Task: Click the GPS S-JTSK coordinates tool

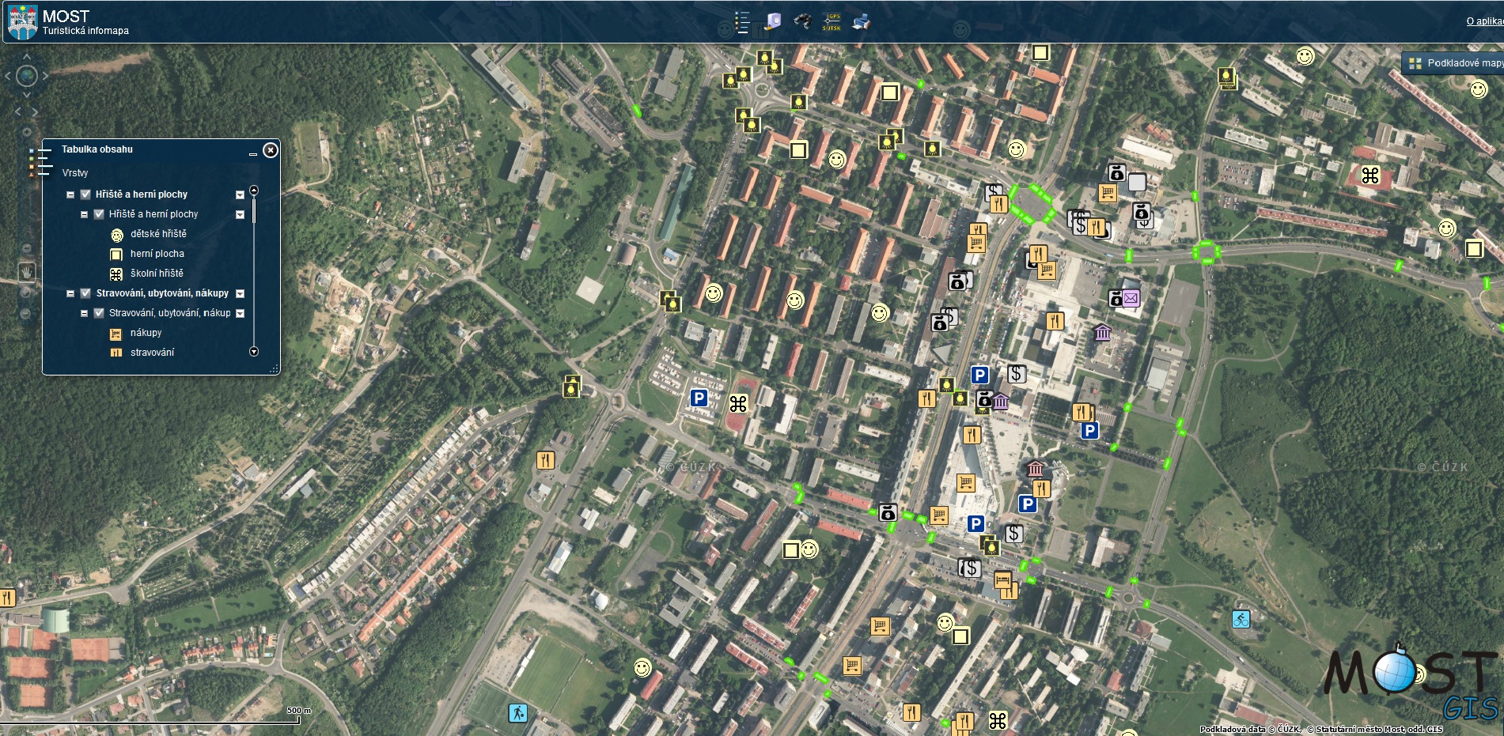Action: pyautogui.click(x=832, y=22)
